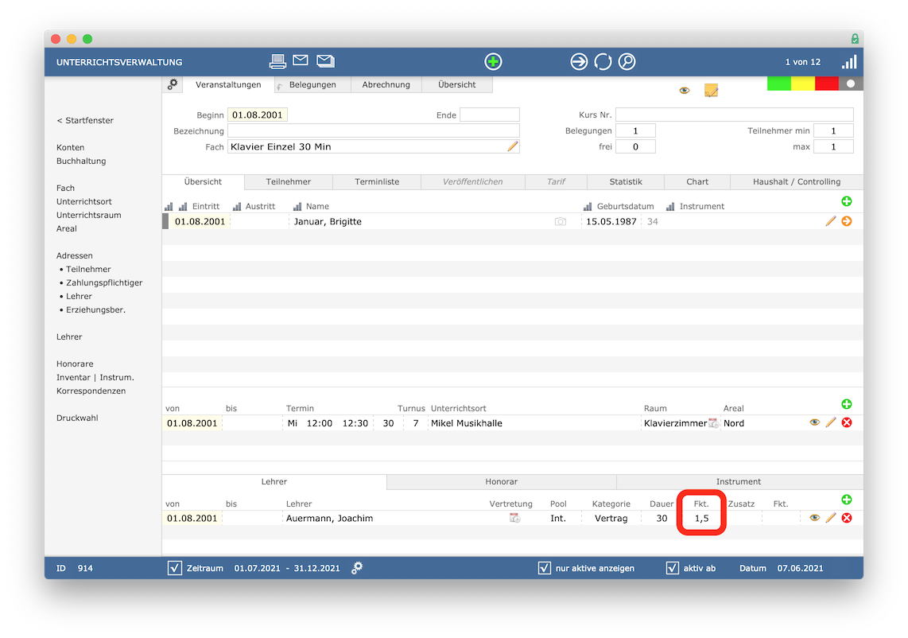Open search with magnifier icon
908x638 pixels.
(627, 61)
